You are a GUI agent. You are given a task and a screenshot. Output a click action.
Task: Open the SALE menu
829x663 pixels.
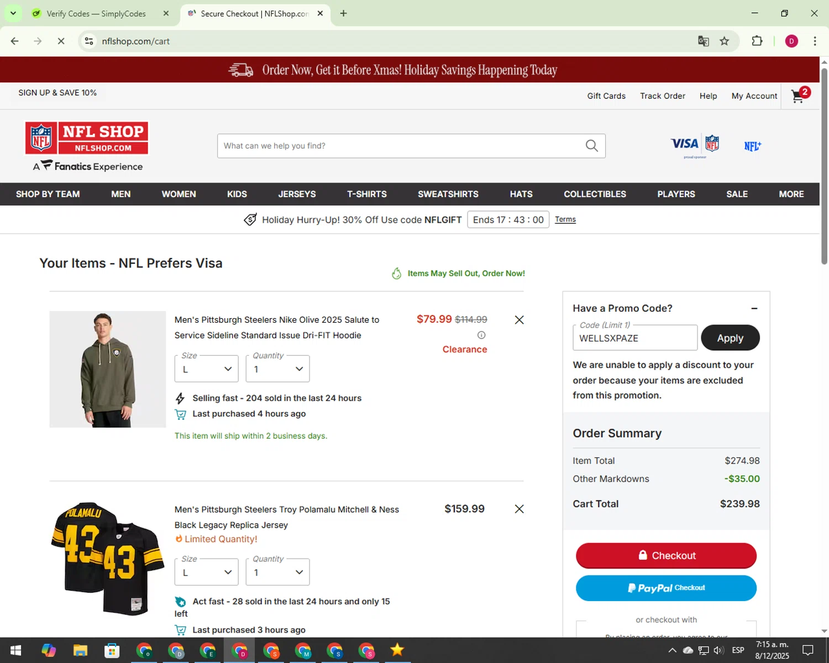(x=737, y=194)
